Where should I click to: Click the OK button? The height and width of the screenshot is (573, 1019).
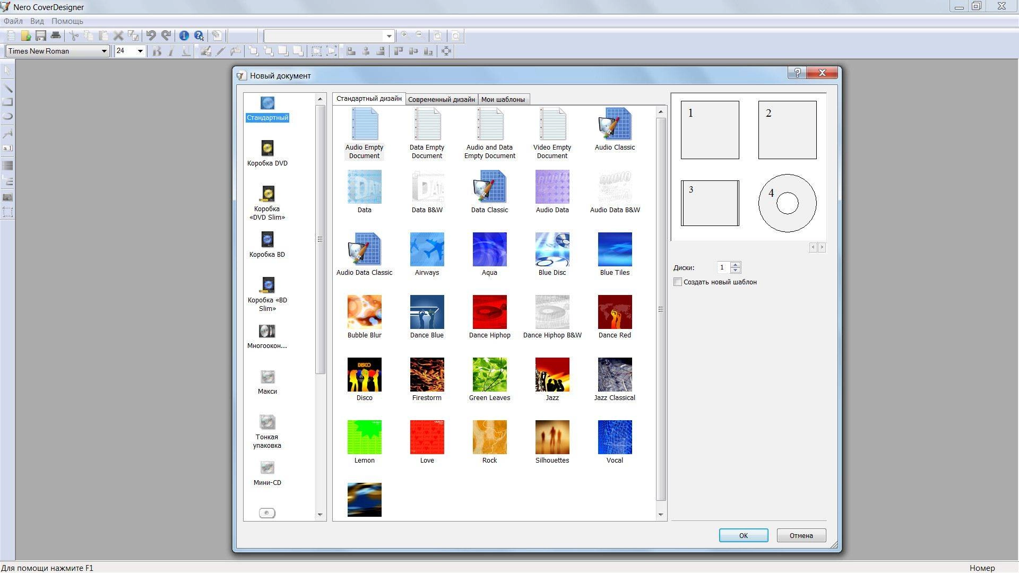[x=743, y=535]
